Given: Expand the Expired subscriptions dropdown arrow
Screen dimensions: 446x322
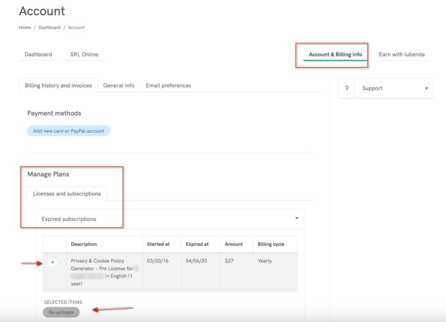Looking at the screenshot, I should coord(297,218).
